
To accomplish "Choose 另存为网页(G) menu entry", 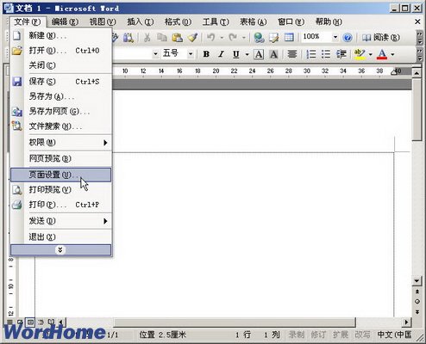I will point(60,112).
